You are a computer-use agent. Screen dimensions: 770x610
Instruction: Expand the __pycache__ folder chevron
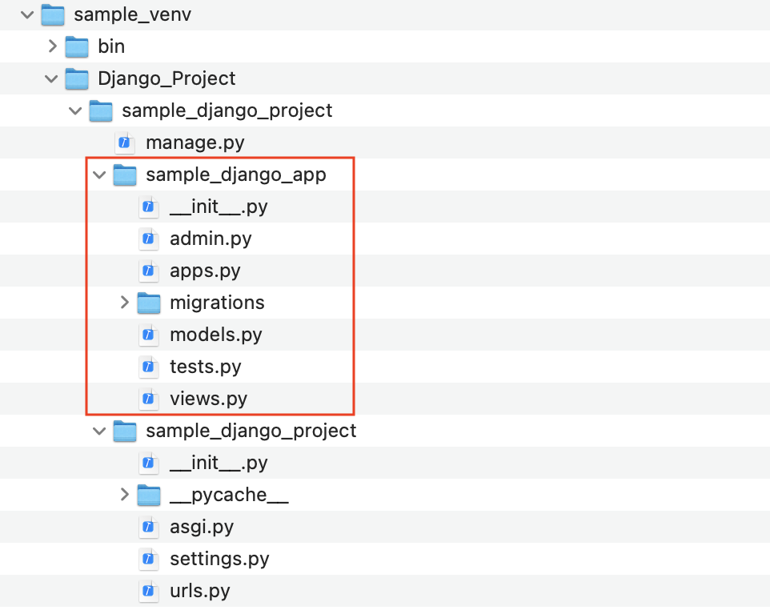coord(124,495)
